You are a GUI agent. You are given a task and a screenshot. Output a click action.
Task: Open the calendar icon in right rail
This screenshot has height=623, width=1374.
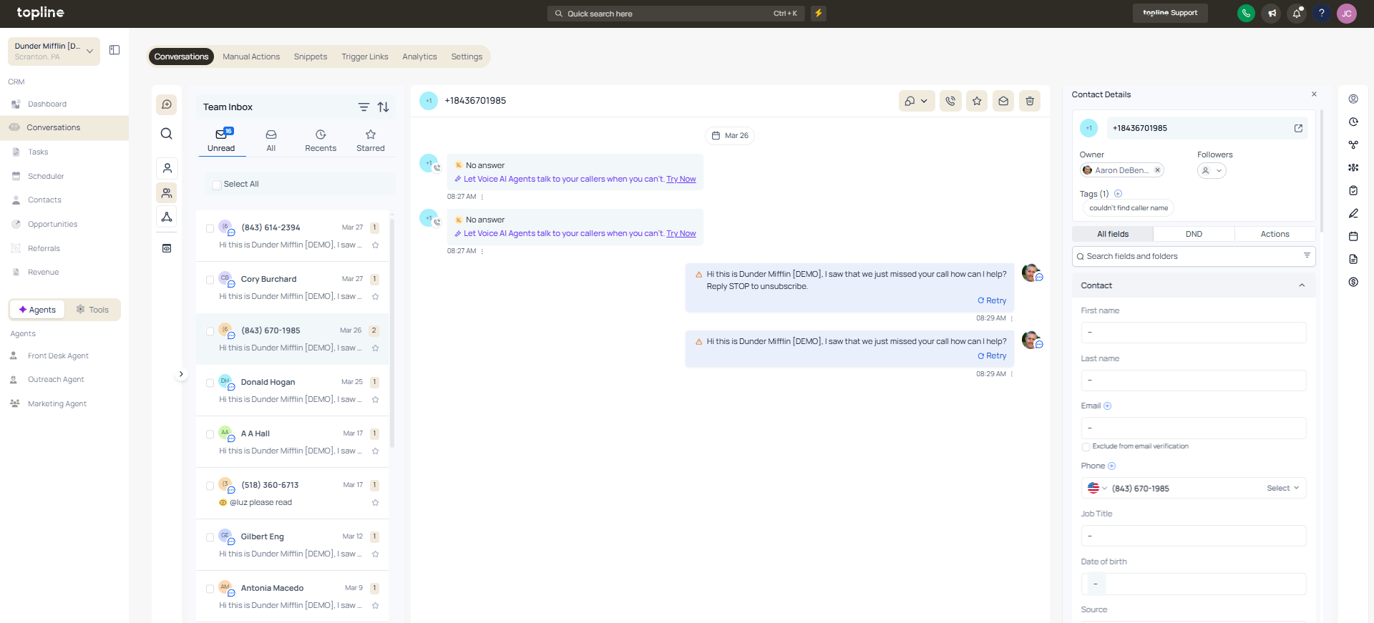coord(1353,236)
